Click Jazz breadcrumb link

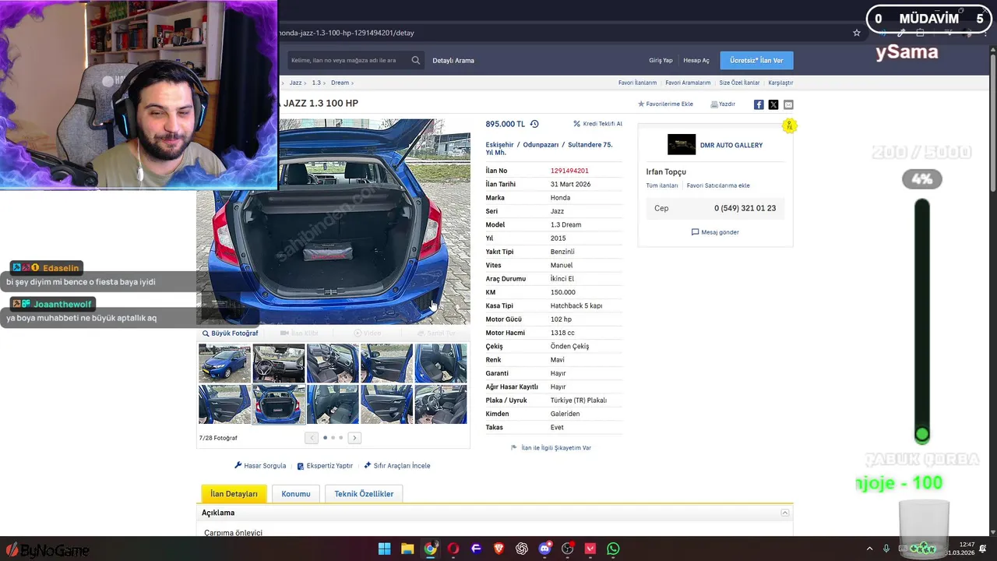295,83
